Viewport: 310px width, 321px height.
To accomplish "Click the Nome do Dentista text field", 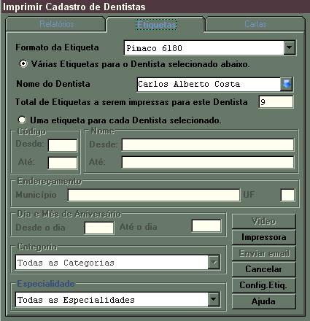I will click(209, 85).
